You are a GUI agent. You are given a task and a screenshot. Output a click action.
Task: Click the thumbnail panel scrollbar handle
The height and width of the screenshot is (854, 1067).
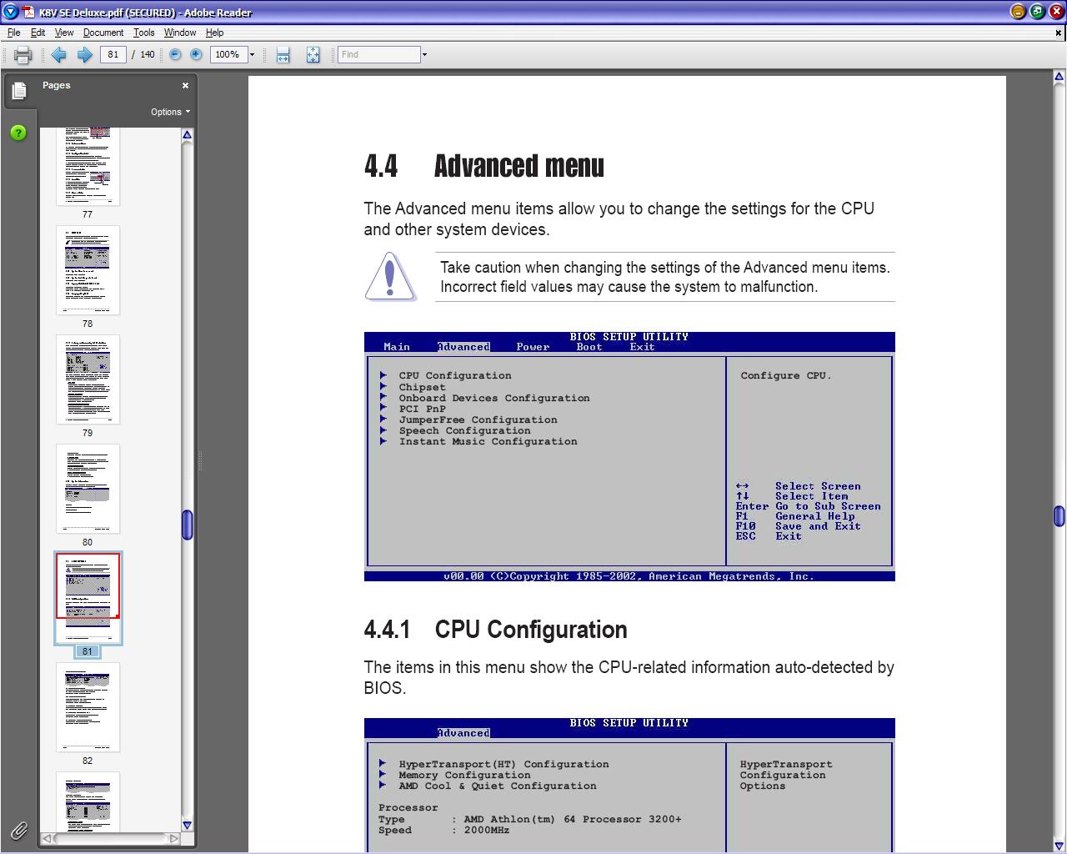coord(188,525)
